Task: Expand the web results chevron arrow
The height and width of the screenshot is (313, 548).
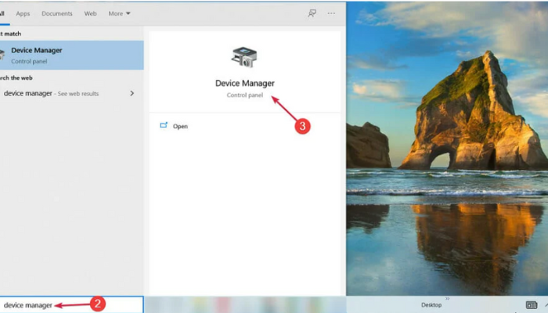Action: pos(132,93)
